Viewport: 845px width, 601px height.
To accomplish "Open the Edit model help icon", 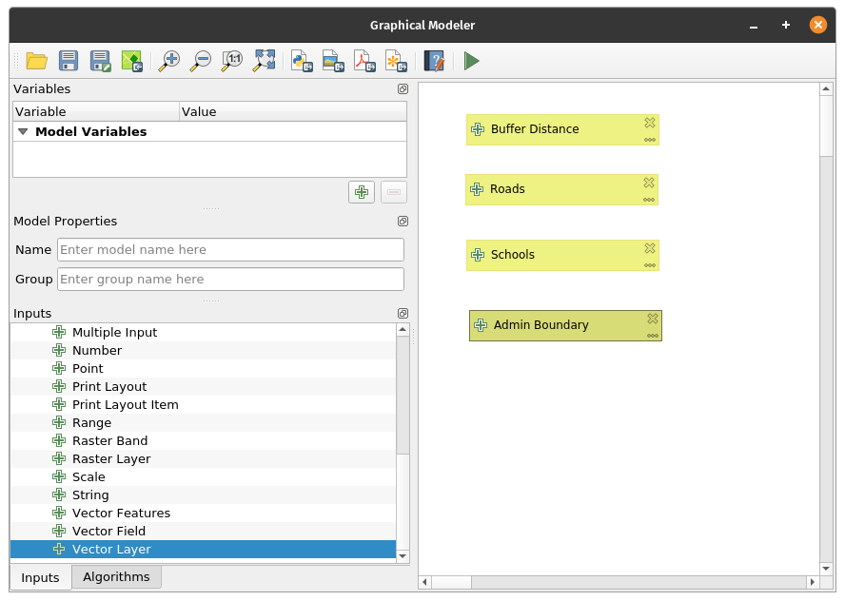I will coord(434,62).
